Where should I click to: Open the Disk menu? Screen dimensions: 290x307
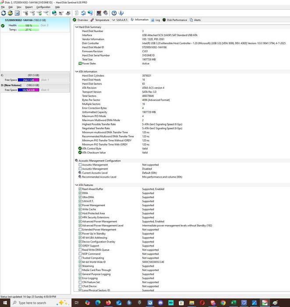pyautogui.click(x=11, y=7)
